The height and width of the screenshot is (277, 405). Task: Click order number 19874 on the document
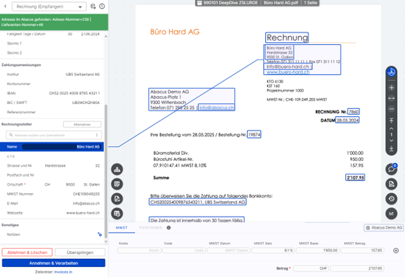pyautogui.click(x=254, y=134)
